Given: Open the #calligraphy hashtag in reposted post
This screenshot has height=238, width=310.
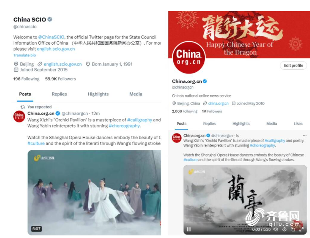Looking at the screenshot, I should (x=139, y=120).
